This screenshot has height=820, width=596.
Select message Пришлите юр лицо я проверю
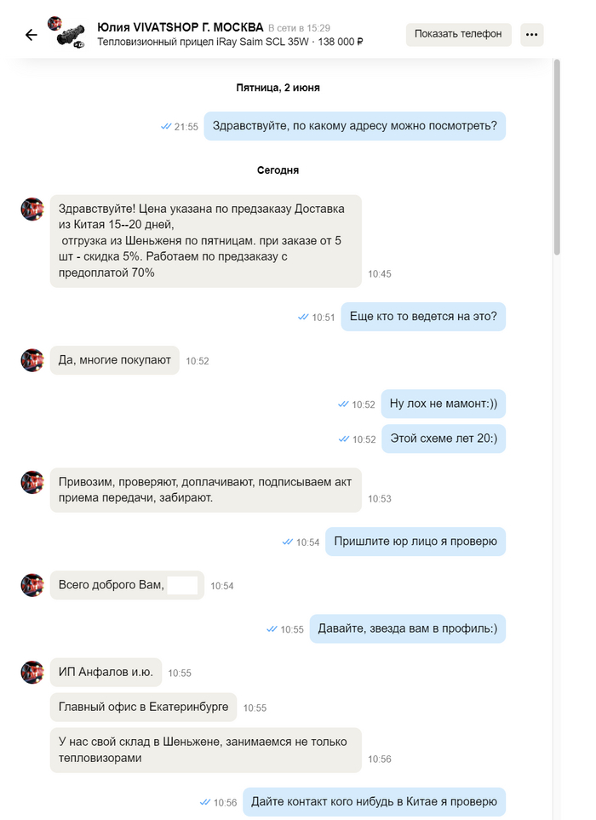(x=415, y=542)
